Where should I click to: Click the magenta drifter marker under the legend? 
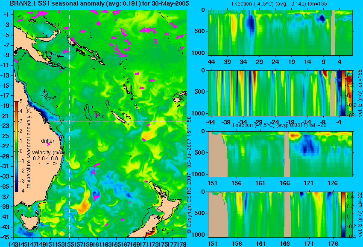pyautogui.click(x=48, y=144)
